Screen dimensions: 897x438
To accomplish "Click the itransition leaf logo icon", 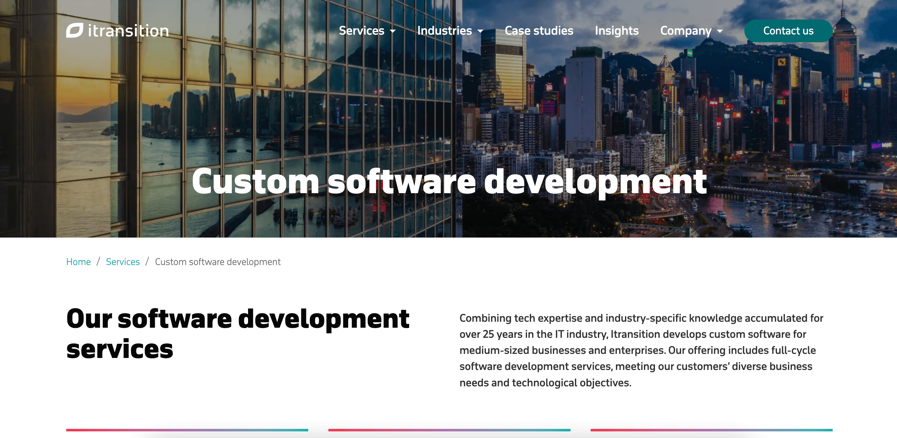I will tap(74, 30).
